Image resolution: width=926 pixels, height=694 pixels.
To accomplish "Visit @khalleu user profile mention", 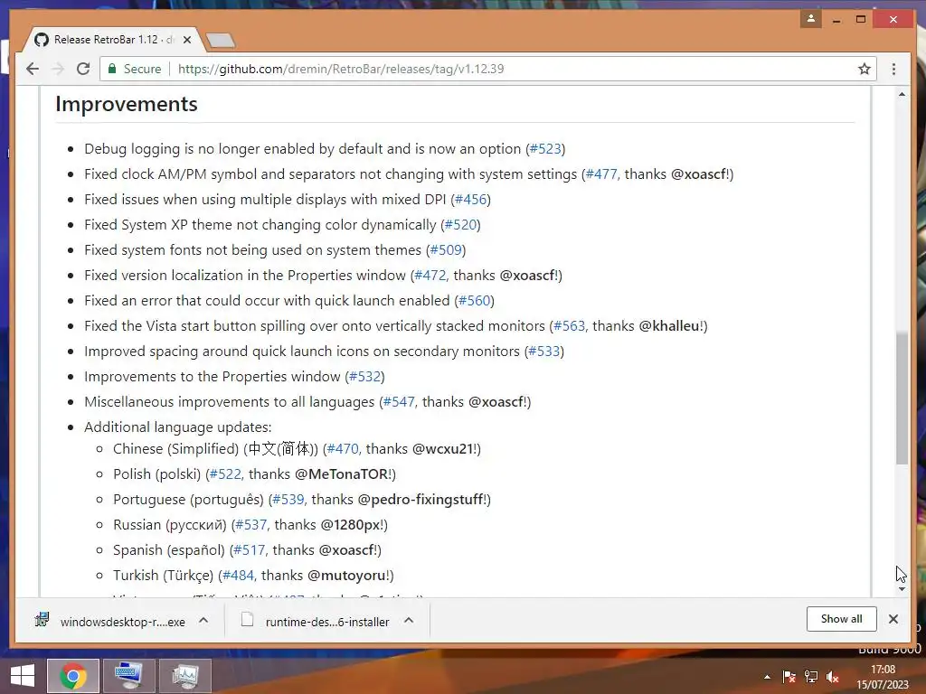I will [x=669, y=326].
